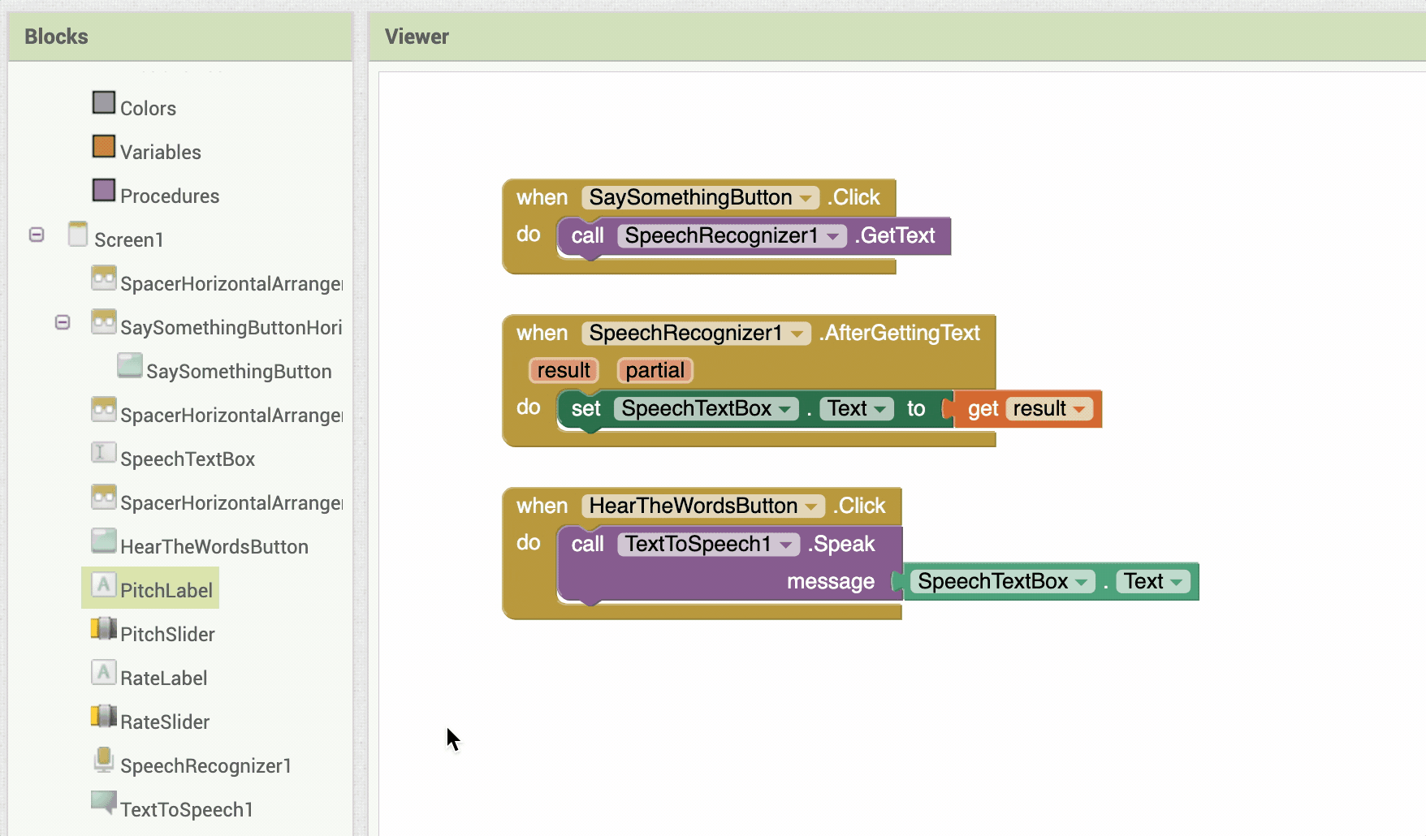This screenshot has height=836, width=1426.
Task: Select the purple Procedures category icon
Action: click(x=104, y=190)
